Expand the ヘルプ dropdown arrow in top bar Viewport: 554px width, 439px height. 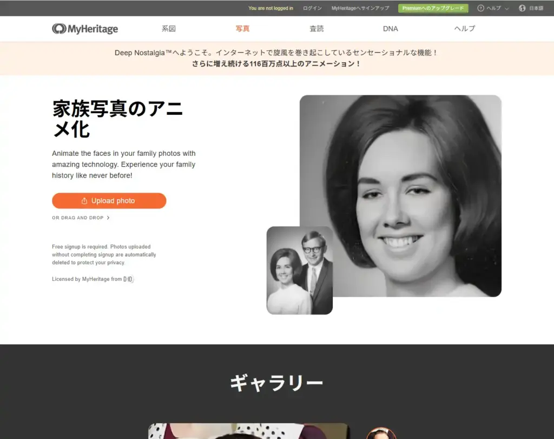[506, 9]
